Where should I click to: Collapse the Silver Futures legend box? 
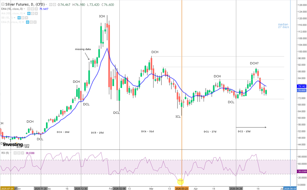click(3, 4)
